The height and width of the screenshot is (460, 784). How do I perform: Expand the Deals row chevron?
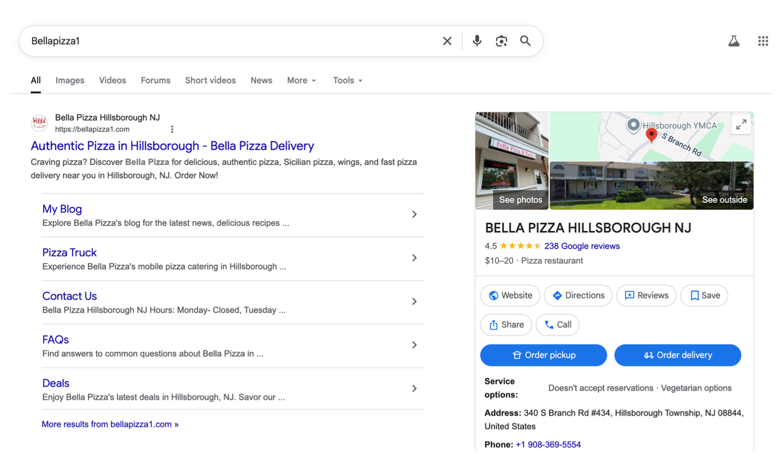415,388
